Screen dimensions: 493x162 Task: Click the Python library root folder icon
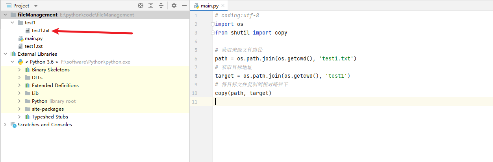coord(28,101)
